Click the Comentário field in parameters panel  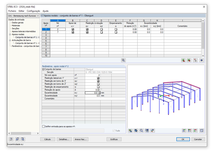click(x=105, y=99)
